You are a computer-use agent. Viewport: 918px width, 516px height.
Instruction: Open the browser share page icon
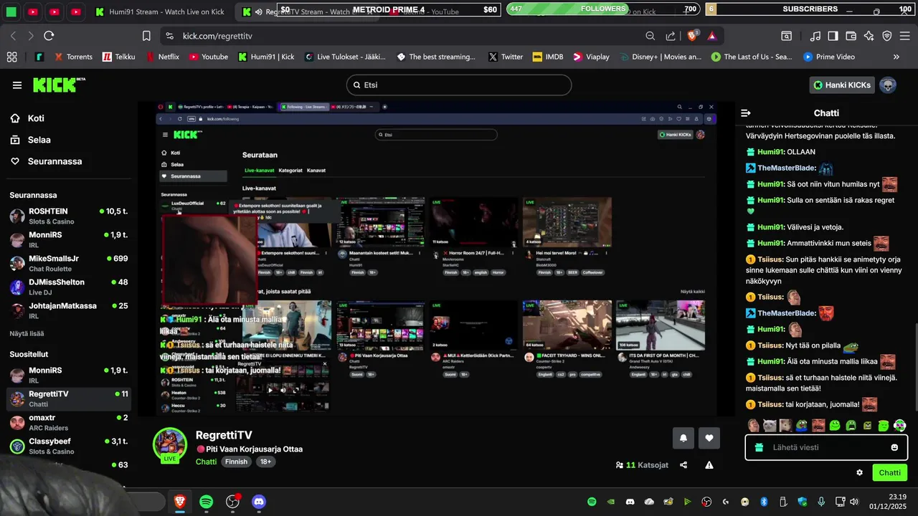pos(671,36)
